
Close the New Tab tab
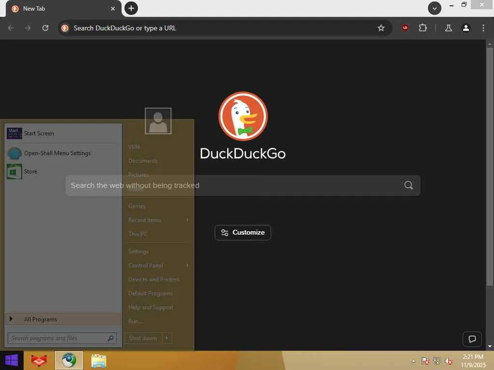(113, 9)
